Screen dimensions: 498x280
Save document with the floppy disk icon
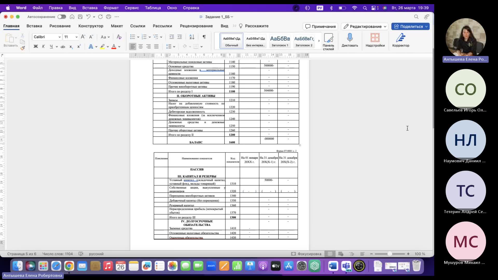tap(80, 17)
